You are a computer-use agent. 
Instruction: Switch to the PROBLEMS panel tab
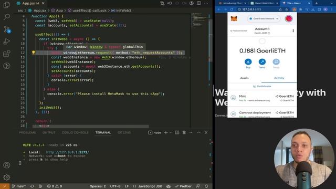pyautogui.click(x=27, y=133)
